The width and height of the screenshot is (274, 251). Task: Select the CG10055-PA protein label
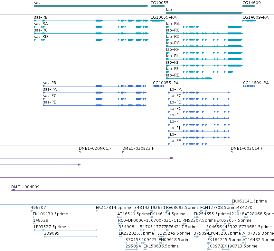(x=166, y=83)
